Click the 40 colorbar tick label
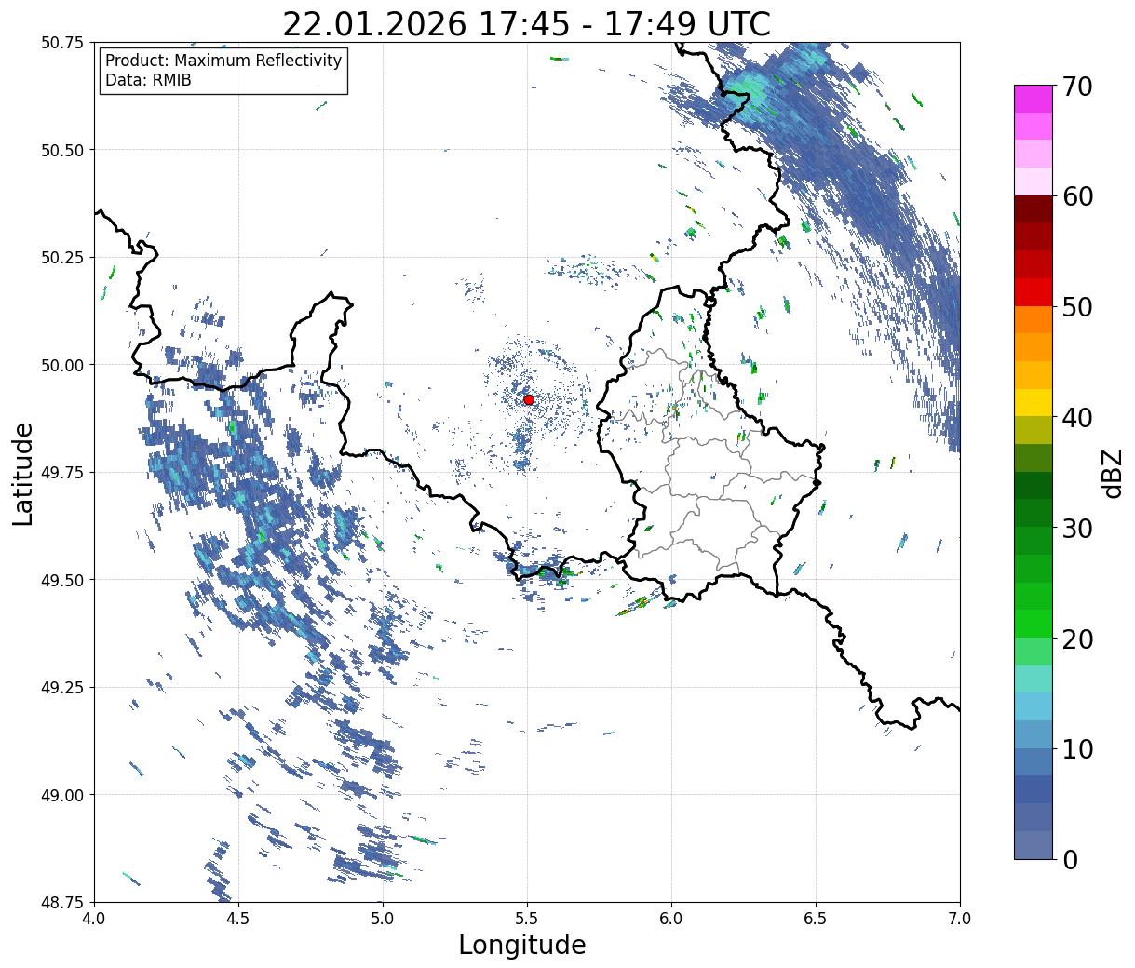 click(x=1077, y=417)
